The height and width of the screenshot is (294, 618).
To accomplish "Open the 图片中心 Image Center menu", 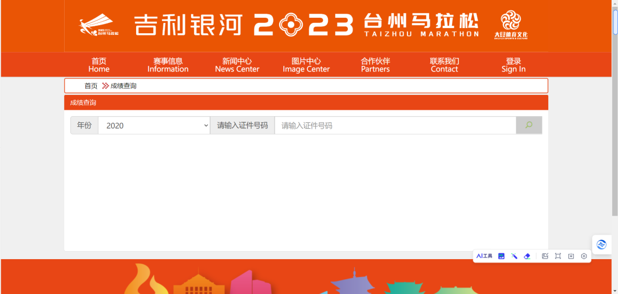I will [306, 65].
